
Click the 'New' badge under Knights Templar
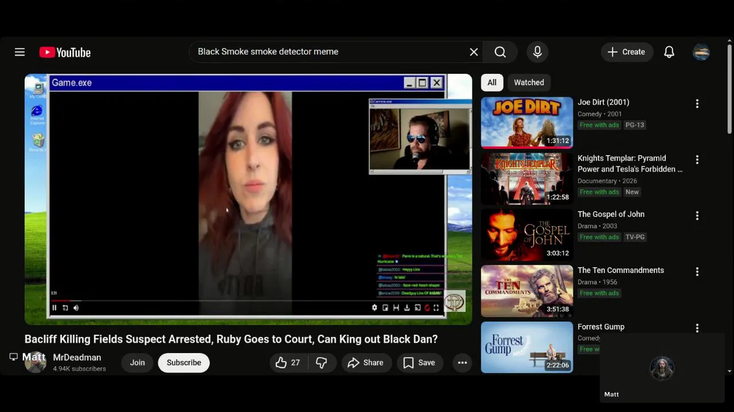(x=632, y=192)
